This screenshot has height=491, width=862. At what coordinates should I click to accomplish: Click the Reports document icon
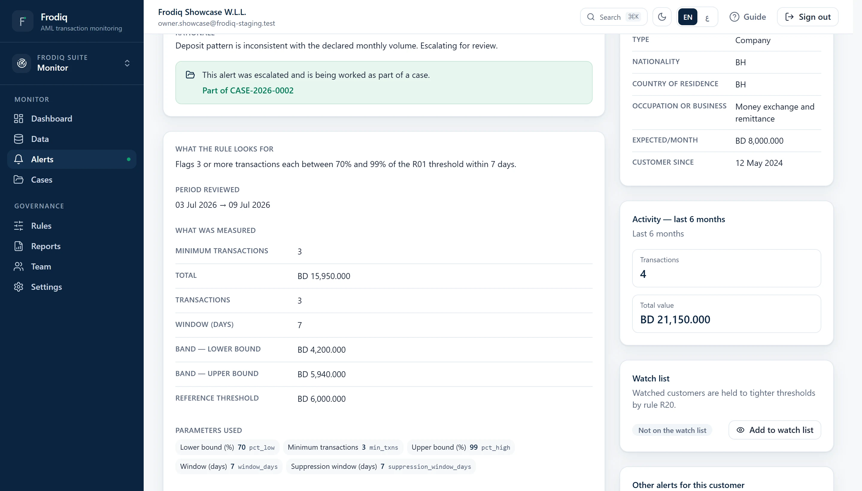point(19,246)
